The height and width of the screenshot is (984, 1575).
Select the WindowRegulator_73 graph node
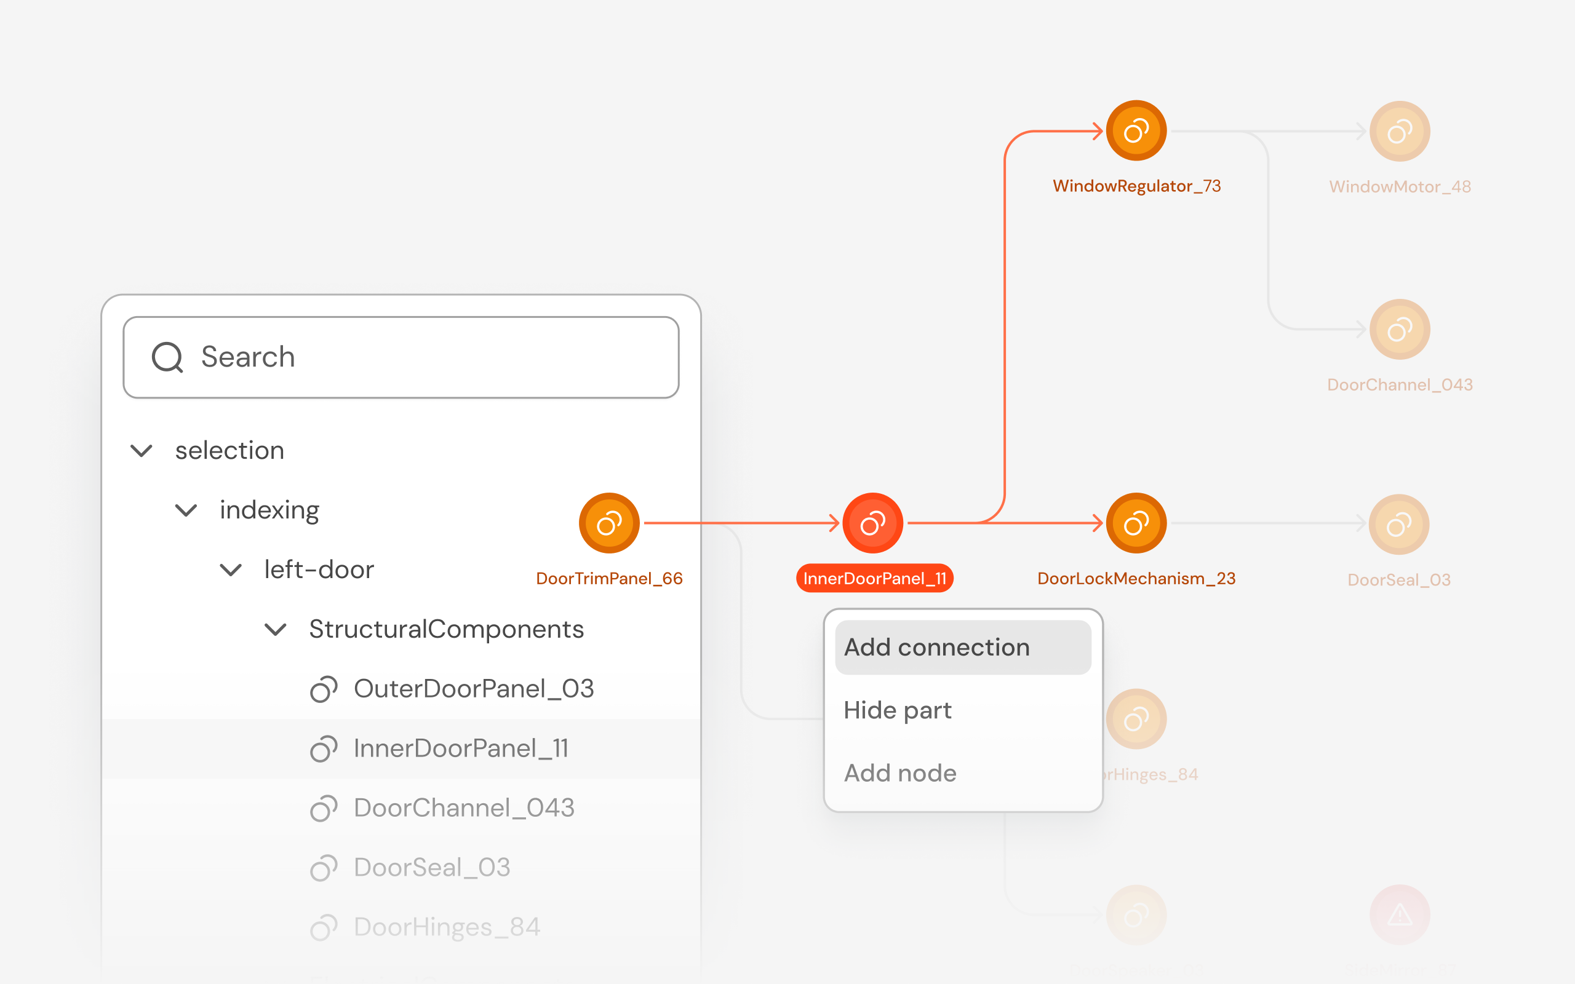coord(1136,131)
